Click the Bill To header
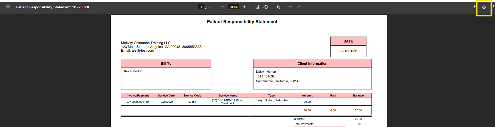Image resolution: width=495 pixels, height=127 pixels. 166,63
